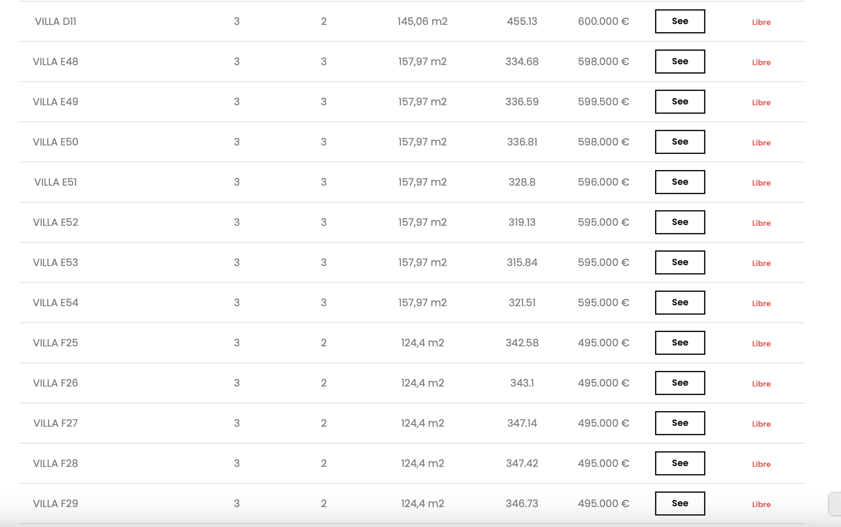
Task: Click the floating widget at bottom-right edge
Action: [835, 504]
